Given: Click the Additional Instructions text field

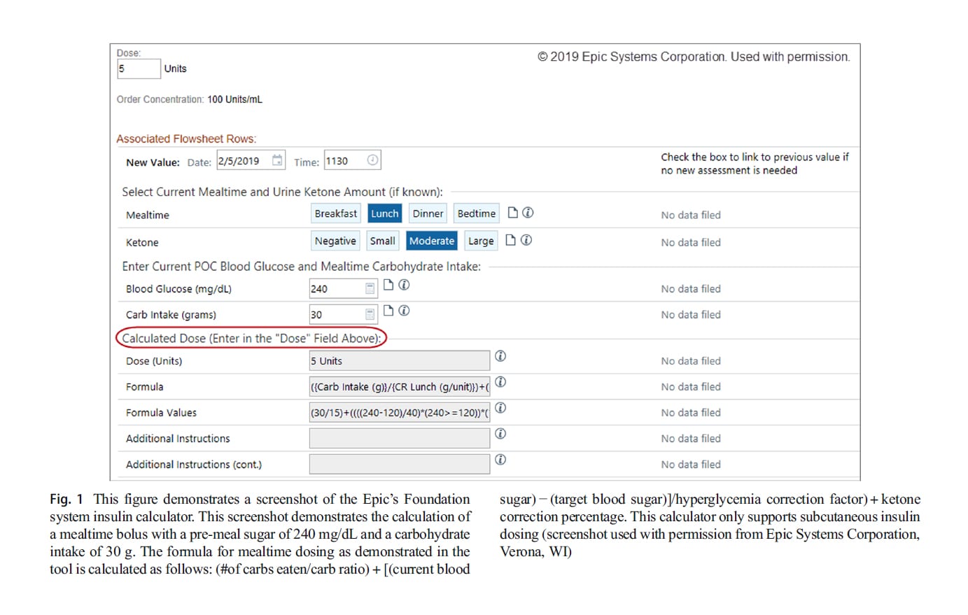Looking at the screenshot, I should coord(399,439).
